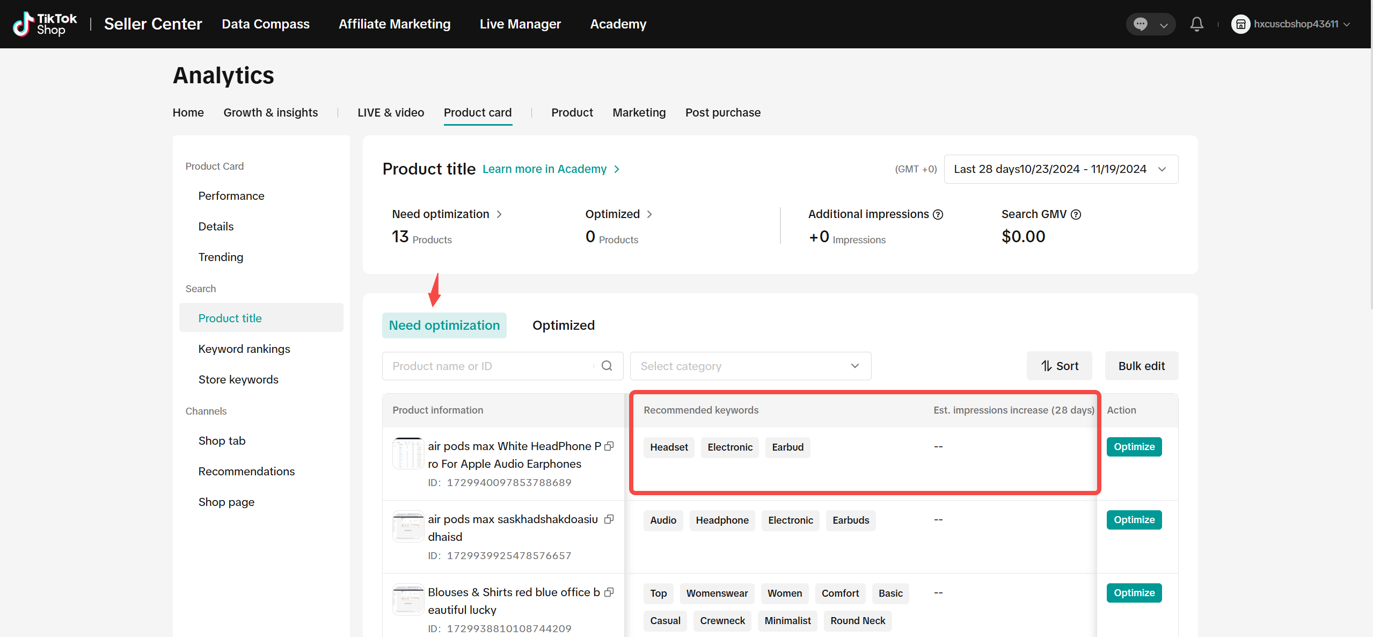This screenshot has width=1373, height=637.
Task: Open the Select category dropdown
Action: (x=750, y=366)
